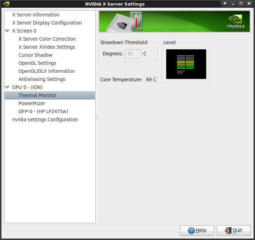
Task: Click the thermometer icon in the banner
Action: click(x=136, y=21)
